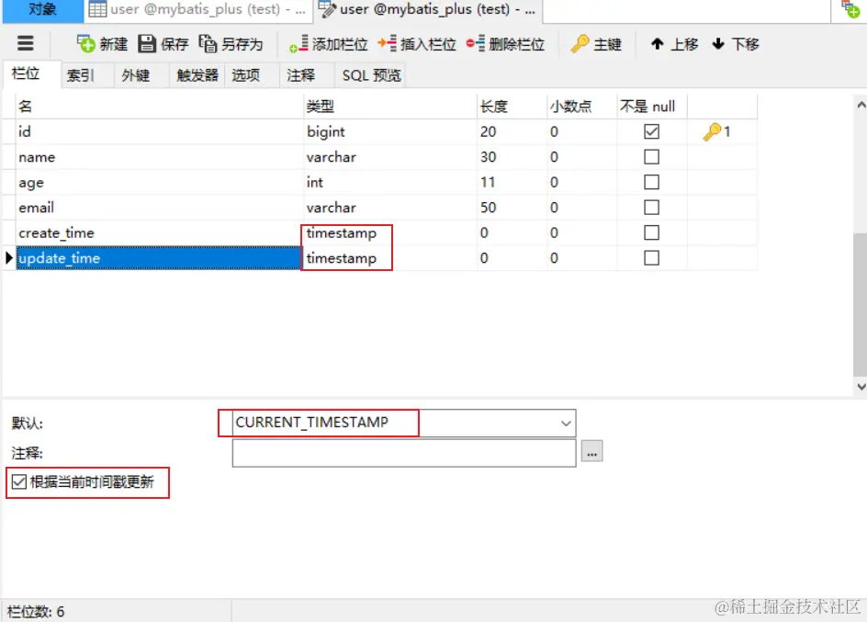Click scrollbar up arrow of field grid
867x622 pixels.
click(861, 105)
